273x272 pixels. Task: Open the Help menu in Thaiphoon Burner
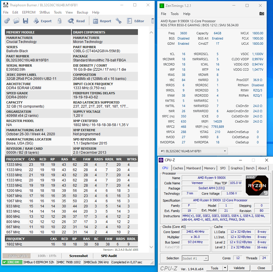coord(96,12)
